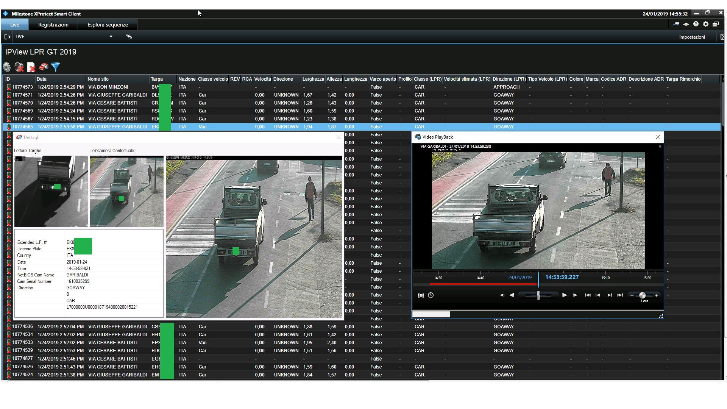Switch to Registrazioni tab
Screen dimensions: 727x409
point(53,25)
